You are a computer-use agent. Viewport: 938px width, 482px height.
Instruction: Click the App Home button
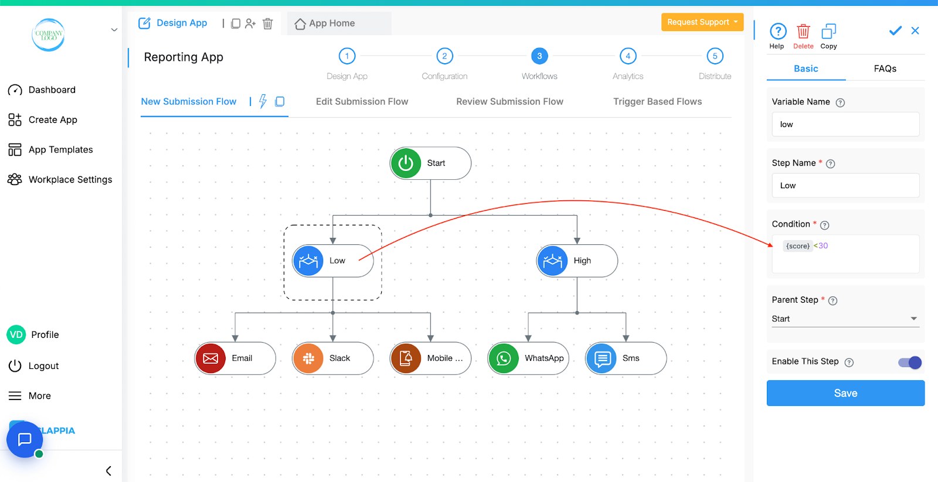pyautogui.click(x=325, y=23)
